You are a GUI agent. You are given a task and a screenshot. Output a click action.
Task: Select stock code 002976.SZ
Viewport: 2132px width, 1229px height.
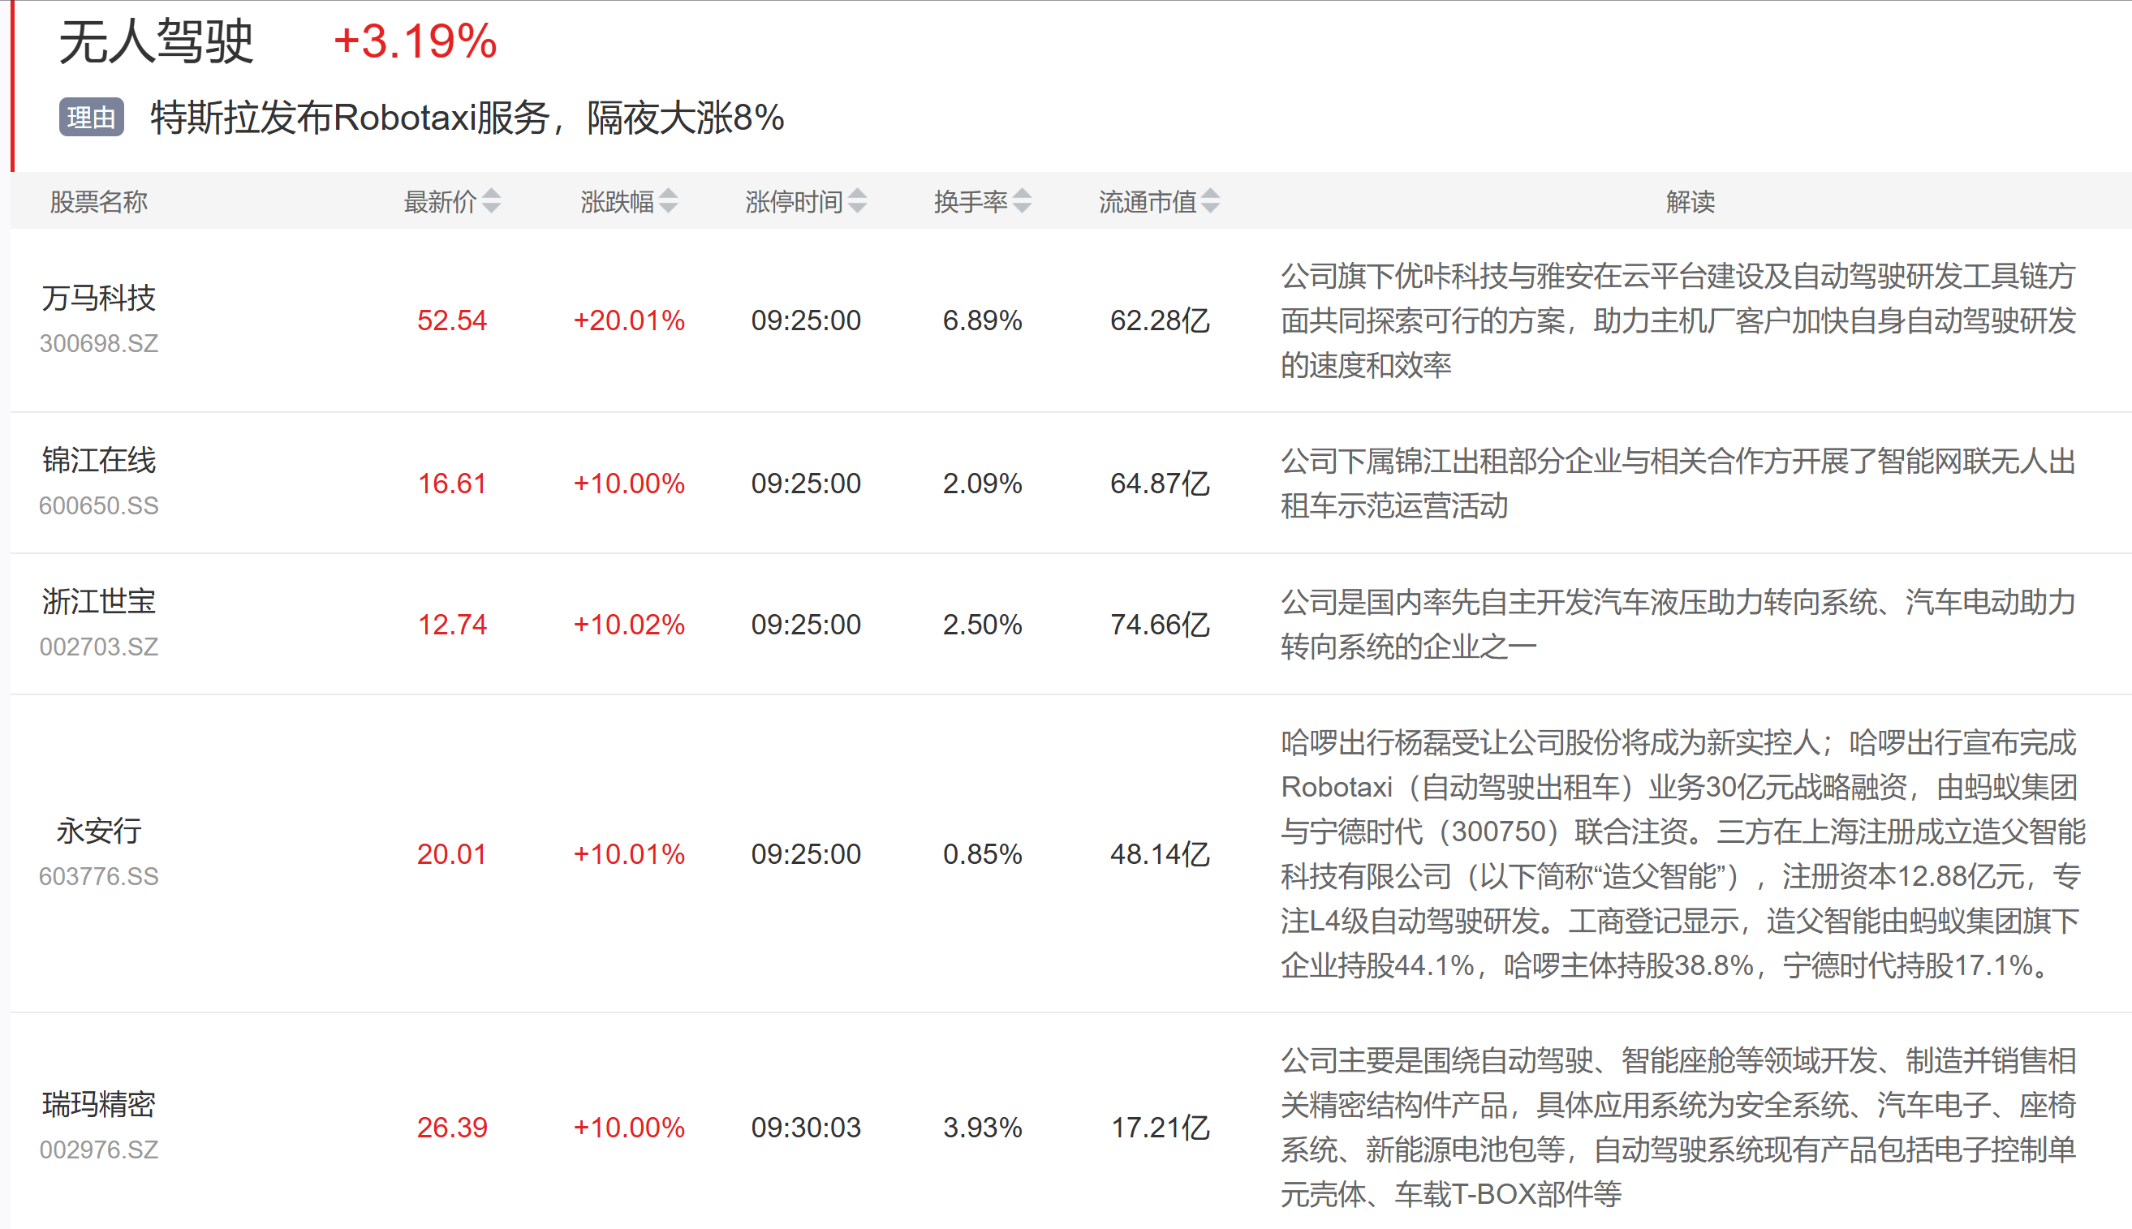(99, 1150)
